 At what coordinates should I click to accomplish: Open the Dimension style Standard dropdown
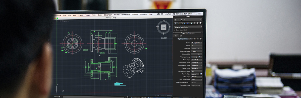(x=197, y=63)
